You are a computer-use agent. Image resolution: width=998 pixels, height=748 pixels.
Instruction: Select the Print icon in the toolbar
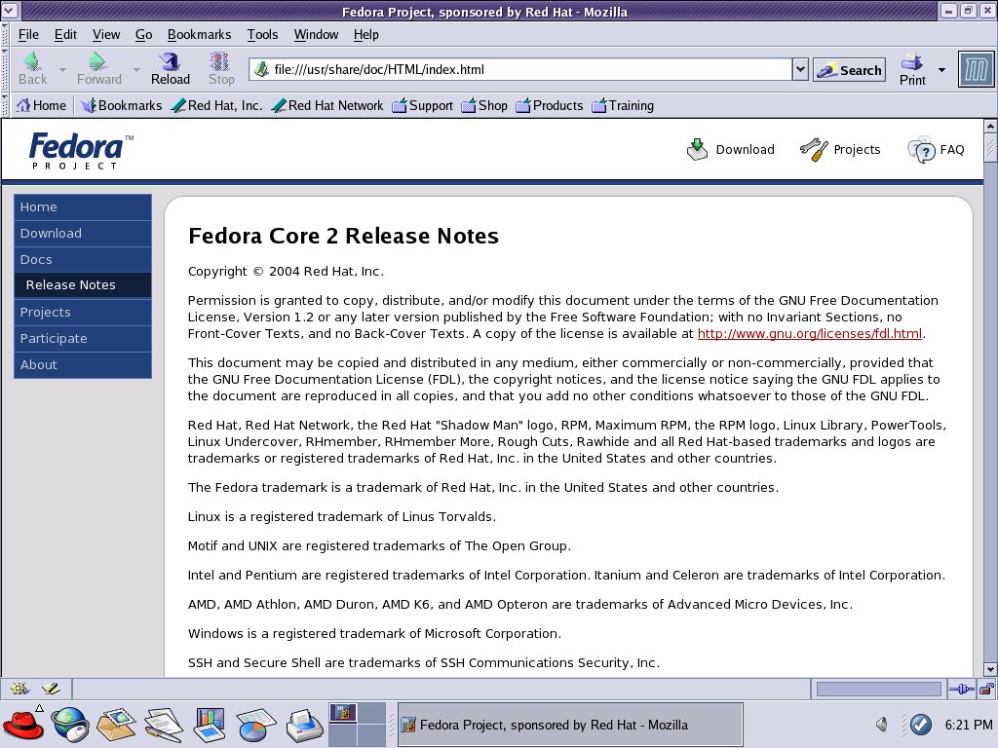point(910,66)
